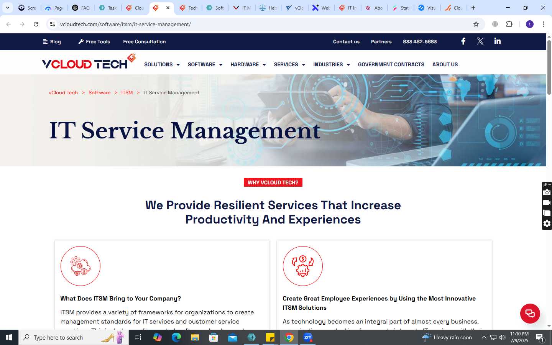Image resolution: width=552 pixels, height=345 pixels.
Task: Open the Heavy rain soon weather widget
Action: pyautogui.click(x=447, y=337)
